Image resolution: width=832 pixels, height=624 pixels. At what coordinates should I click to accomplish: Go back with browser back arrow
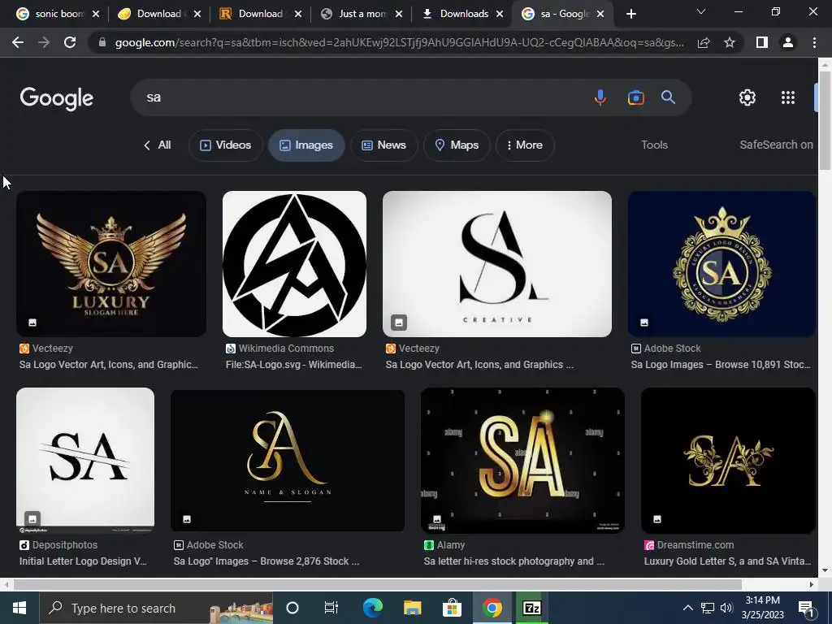pyautogui.click(x=18, y=42)
